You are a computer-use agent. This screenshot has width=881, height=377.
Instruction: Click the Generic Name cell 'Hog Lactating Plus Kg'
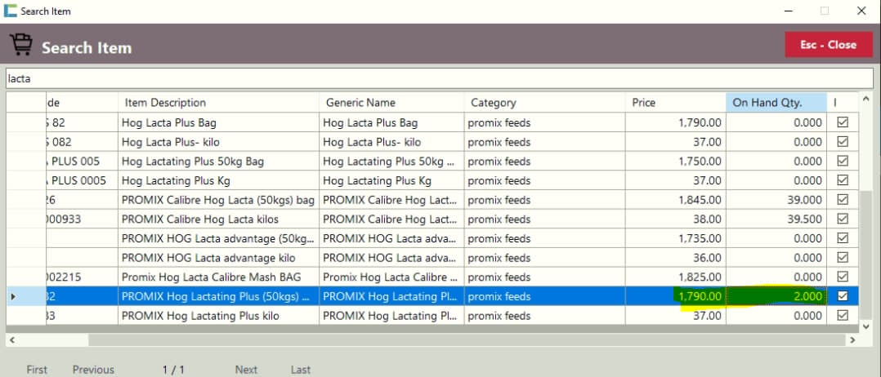tap(391, 180)
